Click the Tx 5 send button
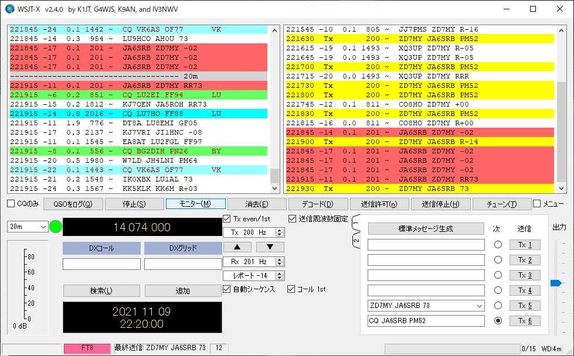This screenshot has height=356, width=574. coord(525,305)
